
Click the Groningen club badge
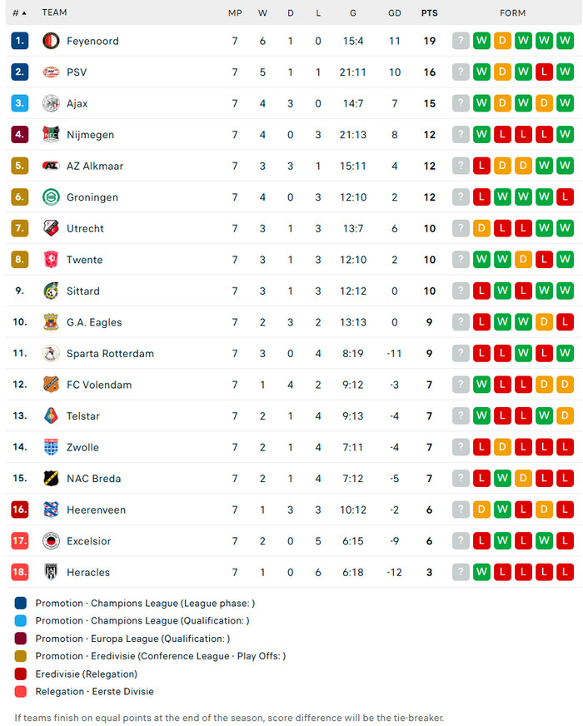pyautogui.click(x=51, y=197)
